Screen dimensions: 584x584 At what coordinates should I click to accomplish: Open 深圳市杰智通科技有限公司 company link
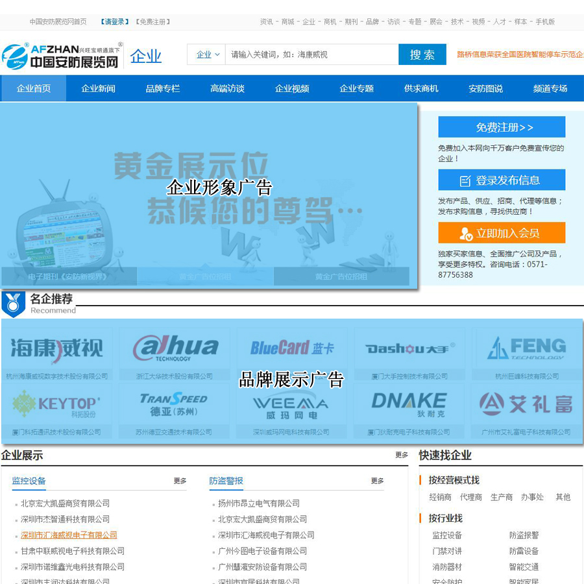pyautogui.click(x=65, y=519)
